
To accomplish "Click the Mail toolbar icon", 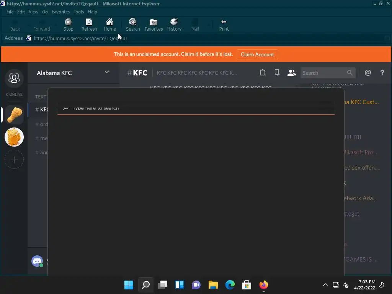I will coord(195,25).
